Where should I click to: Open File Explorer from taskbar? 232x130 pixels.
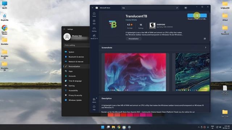click(113, 127)
